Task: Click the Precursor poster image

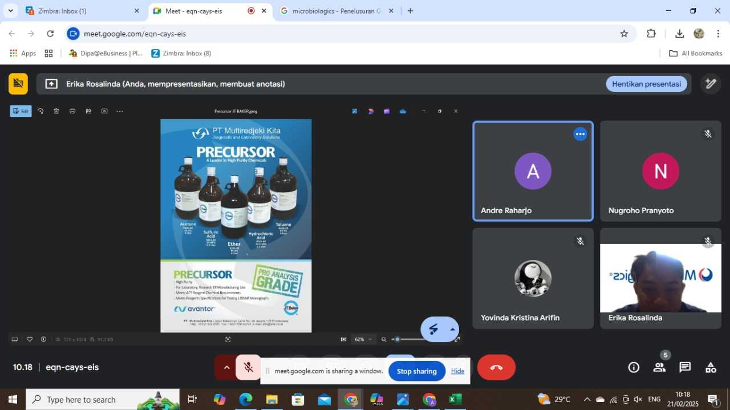Action: point(236,226)
